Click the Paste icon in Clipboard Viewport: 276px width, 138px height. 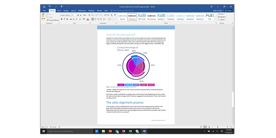43,17
